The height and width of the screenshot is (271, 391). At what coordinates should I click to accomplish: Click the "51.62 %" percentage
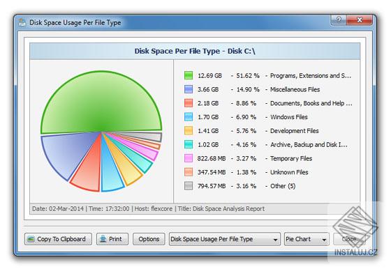click(248, 76)
